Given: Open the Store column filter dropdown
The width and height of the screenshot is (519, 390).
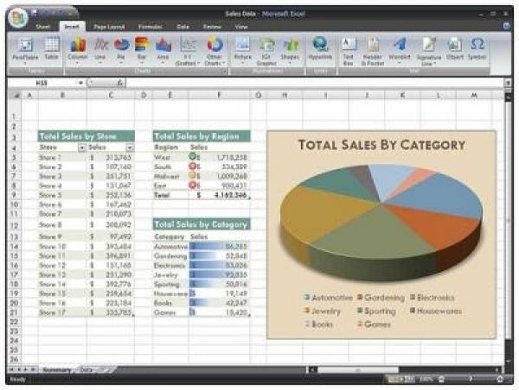Looking at the screenshot, I should coord(82,148).
